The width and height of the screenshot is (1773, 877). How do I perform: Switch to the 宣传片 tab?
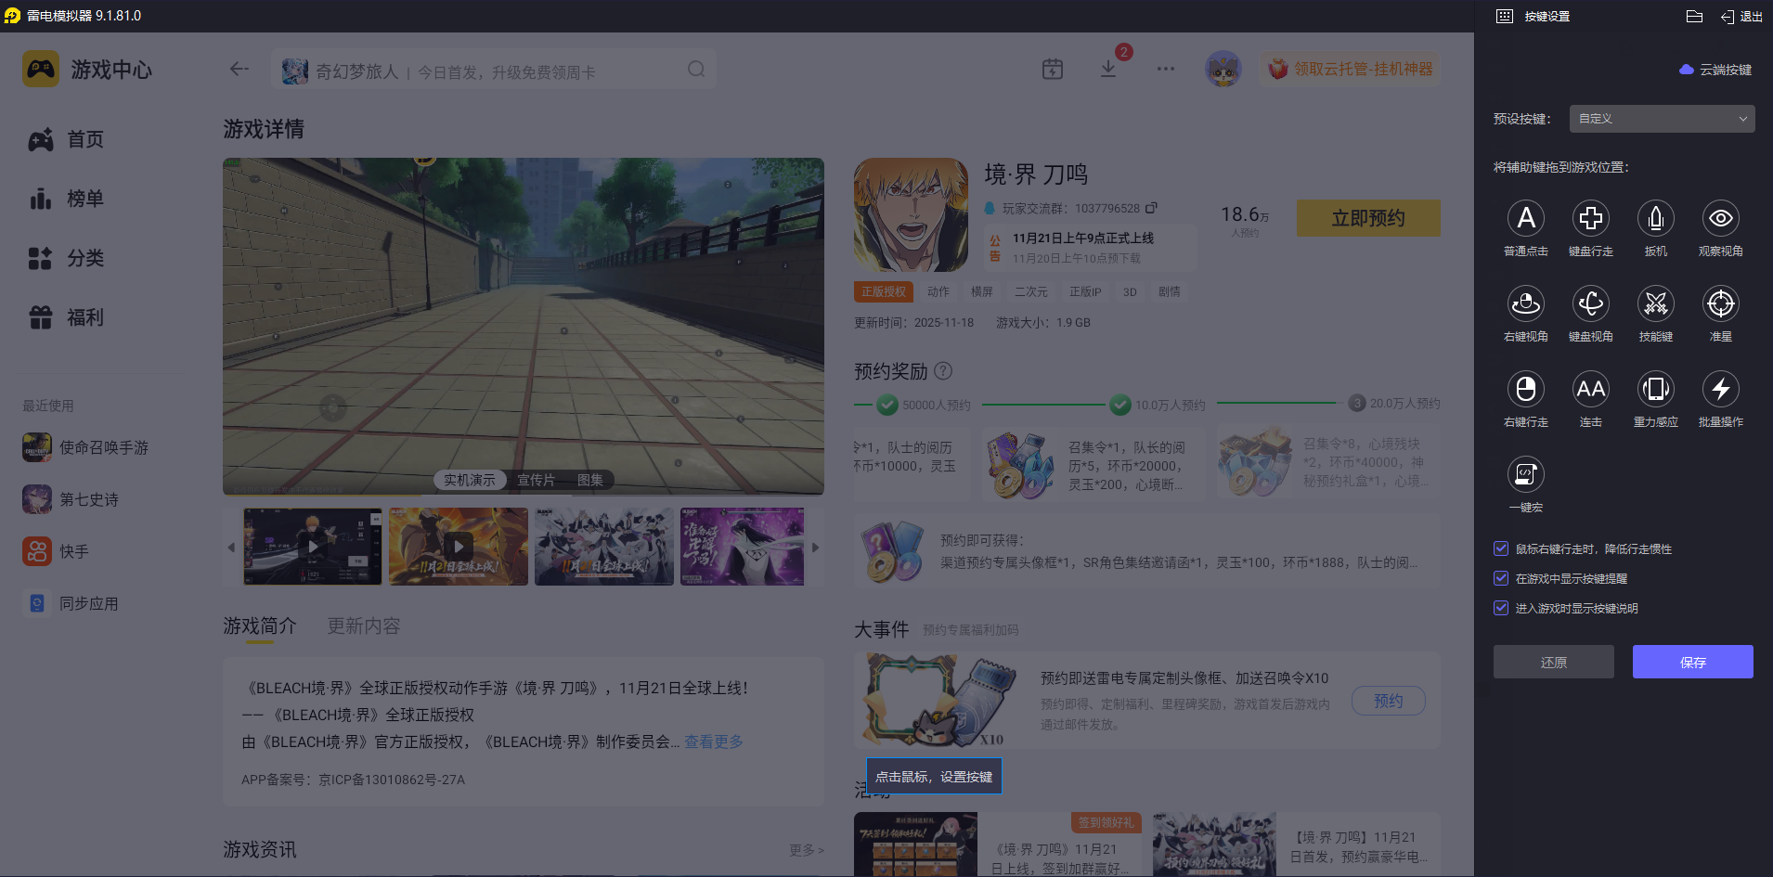pos(537,480)
